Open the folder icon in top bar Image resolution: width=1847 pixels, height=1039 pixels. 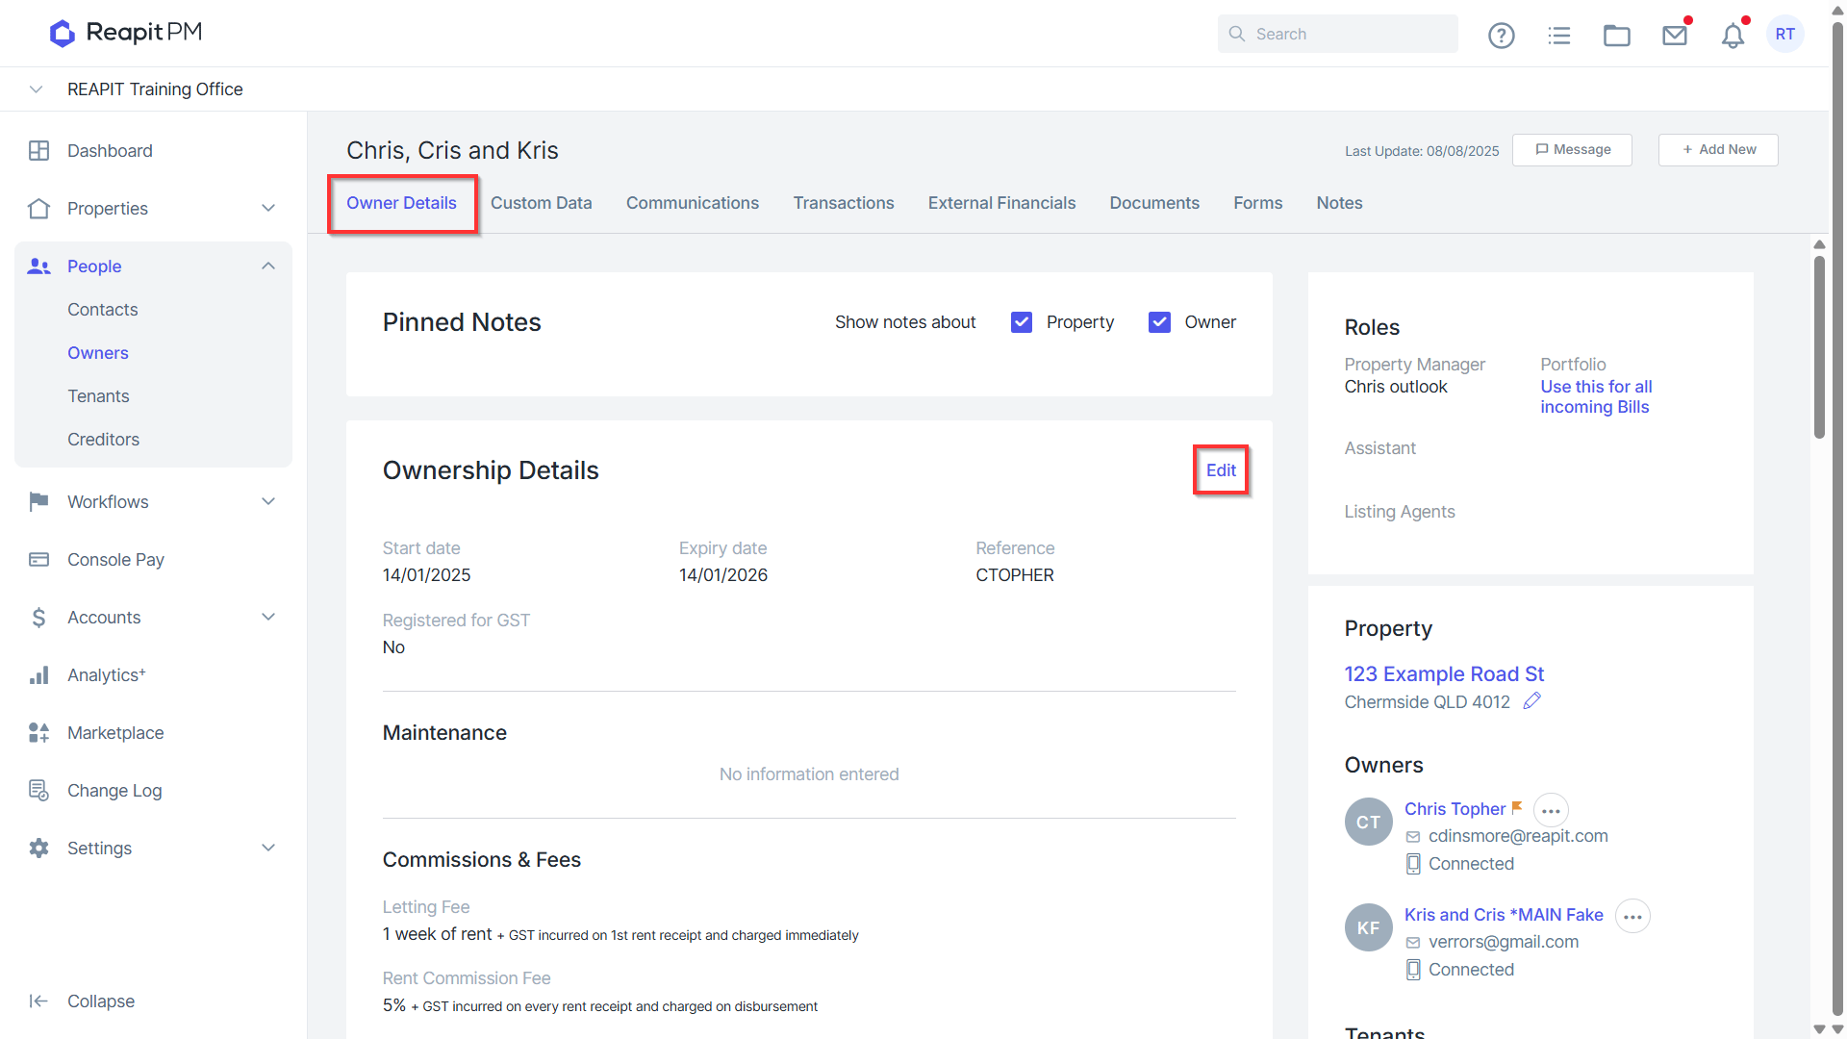pos(1616,36)
